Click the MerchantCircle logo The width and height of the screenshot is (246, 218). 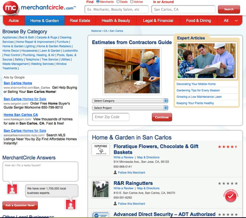click(x=40, y=8)
